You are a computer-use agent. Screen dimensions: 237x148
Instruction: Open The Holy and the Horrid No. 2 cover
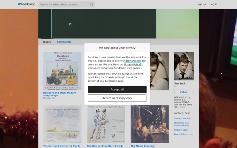[x=62, y=124]
